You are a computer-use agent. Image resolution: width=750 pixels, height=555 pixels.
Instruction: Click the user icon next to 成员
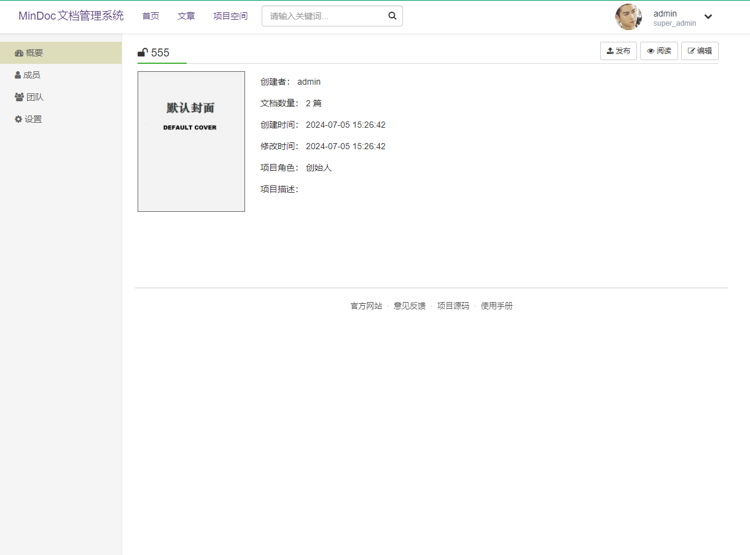coord(18,75)
